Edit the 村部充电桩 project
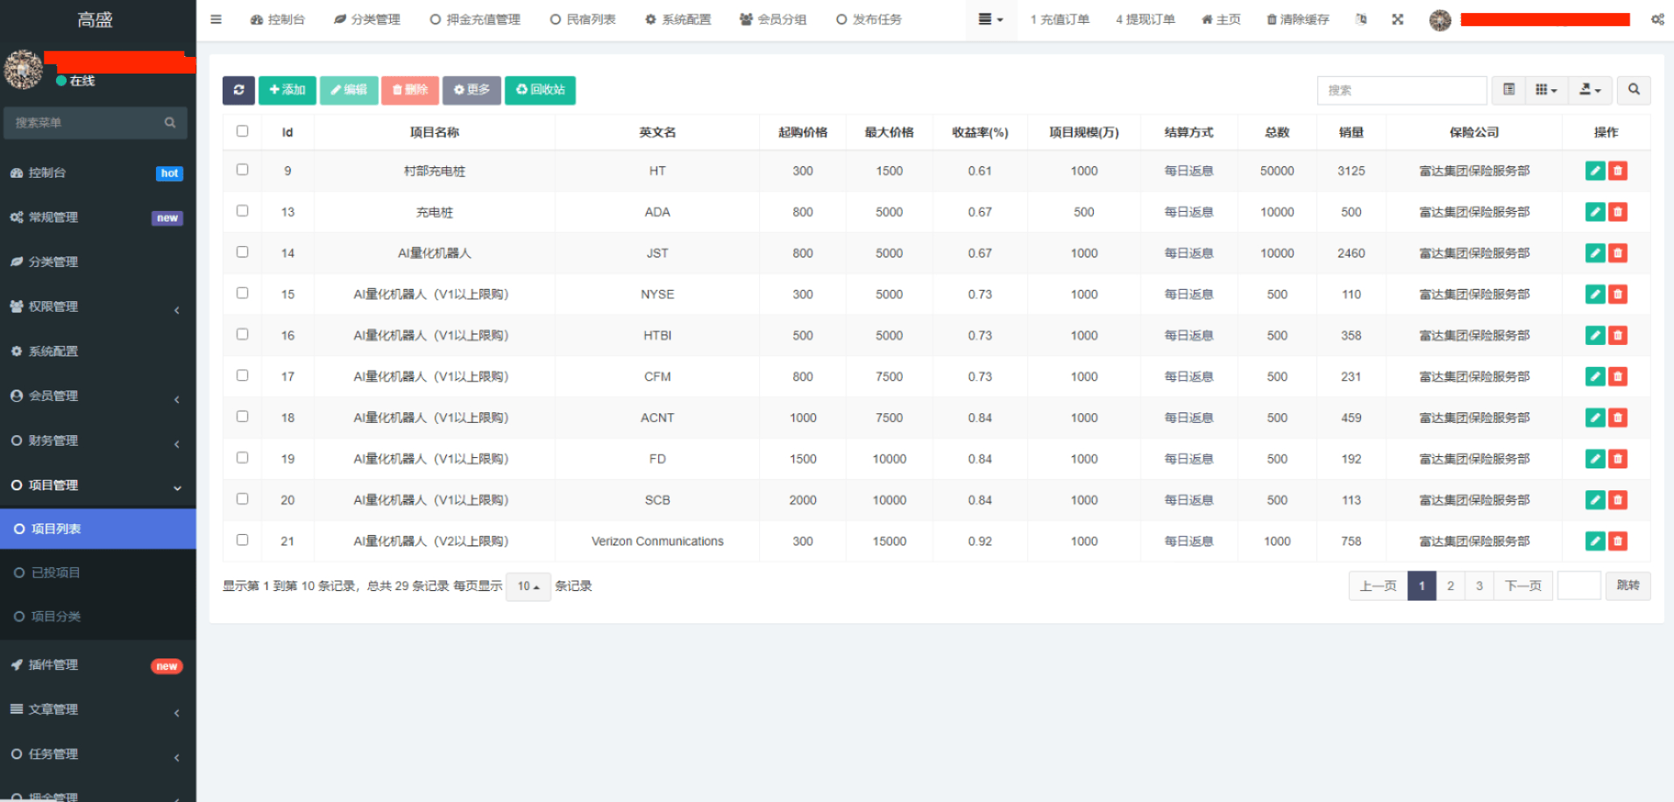Viewport: 1674px width, 802px height. (1593, 171)
